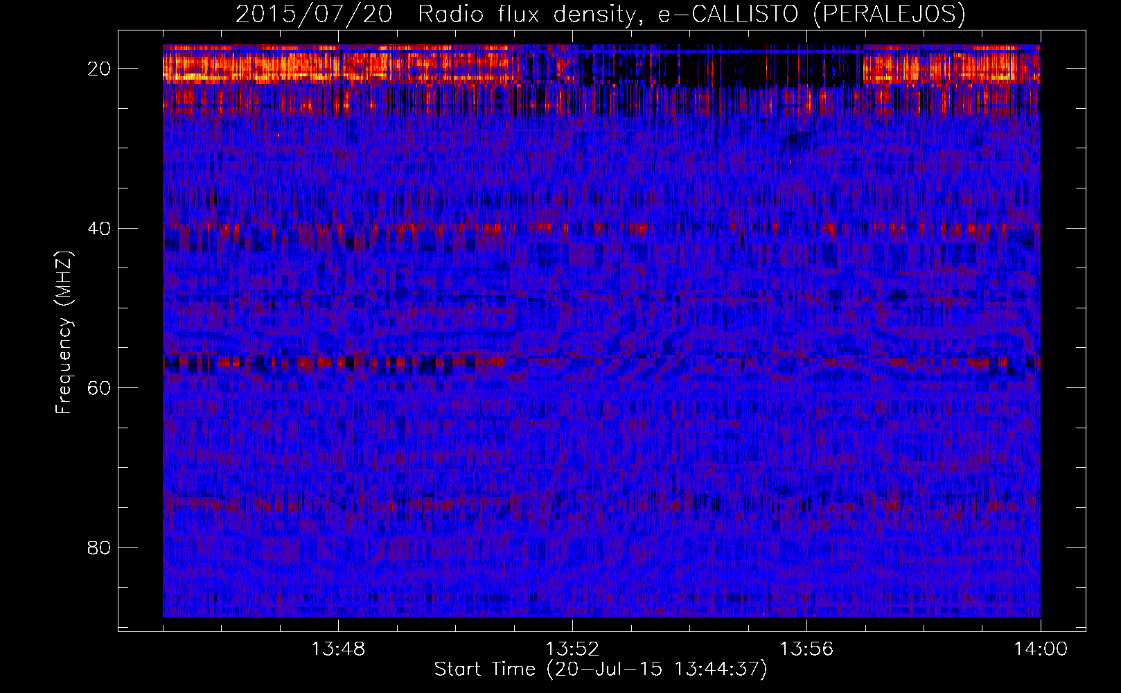
Task: Click the 40 MHz frequency tick label
Action: pos(100,229)
